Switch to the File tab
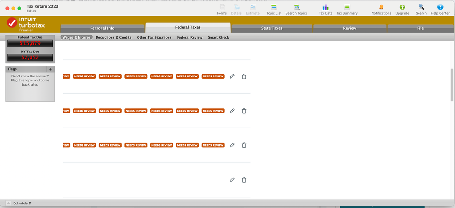This screenshot has height=208, width=455. coord(420,28)
